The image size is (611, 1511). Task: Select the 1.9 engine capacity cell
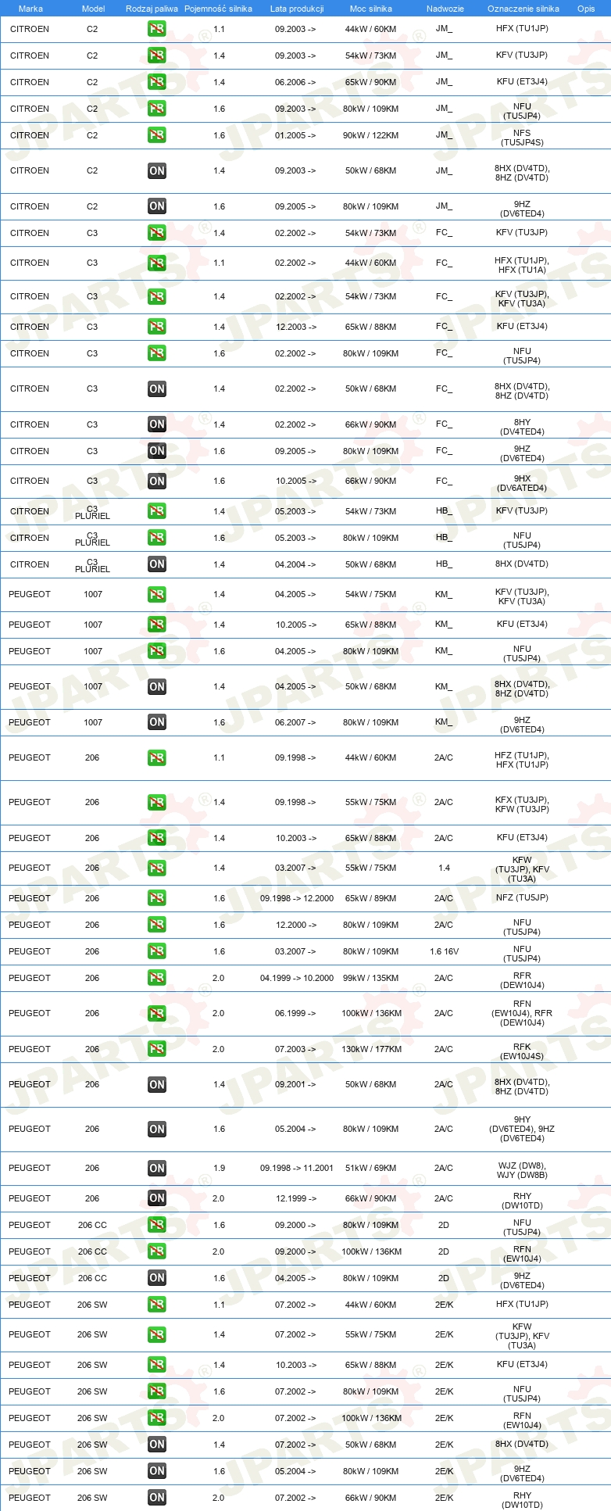(x=219, y=1168)
